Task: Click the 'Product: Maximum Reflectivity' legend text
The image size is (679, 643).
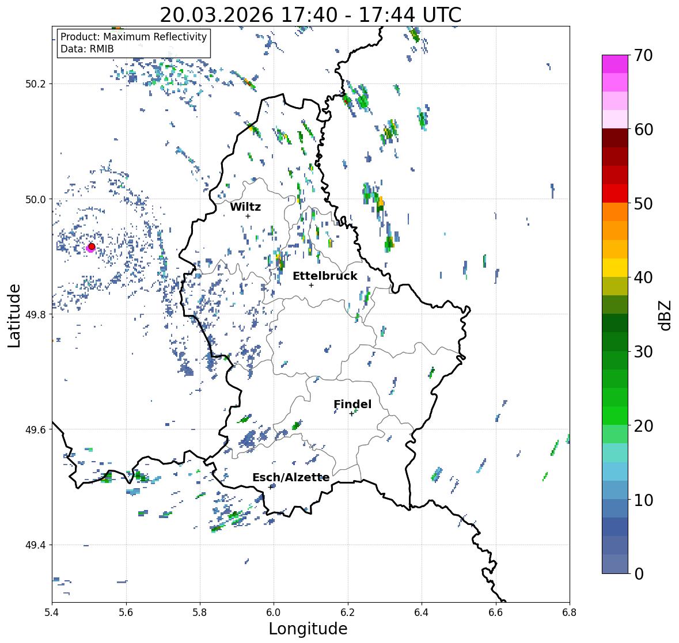Action: [134, 37]
